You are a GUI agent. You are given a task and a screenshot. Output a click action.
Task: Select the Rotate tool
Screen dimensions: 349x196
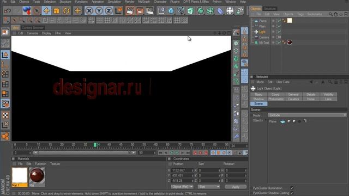tap(67, 11)
